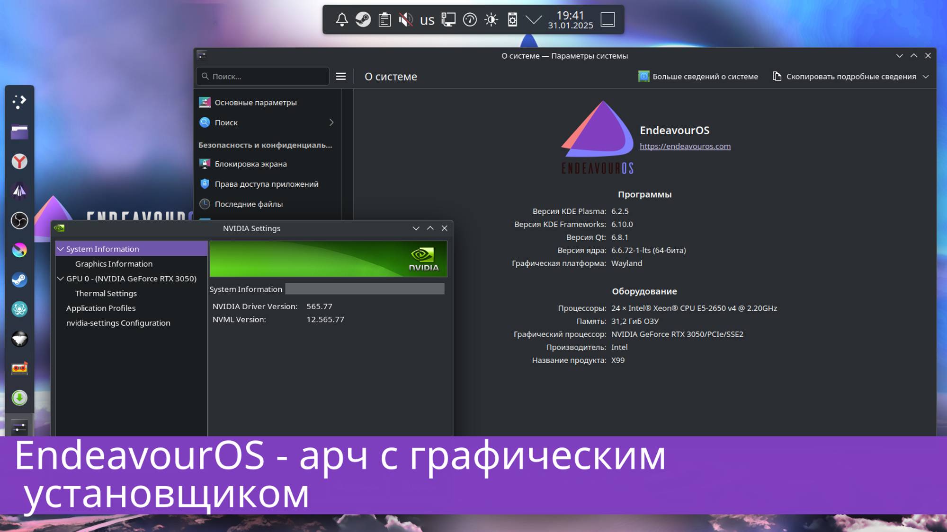Collapse GPU 0 - NVIDIA GeForce RTX 3050
Image resolution: width=947 pixels, height=532 pixels.
(61, 279)
